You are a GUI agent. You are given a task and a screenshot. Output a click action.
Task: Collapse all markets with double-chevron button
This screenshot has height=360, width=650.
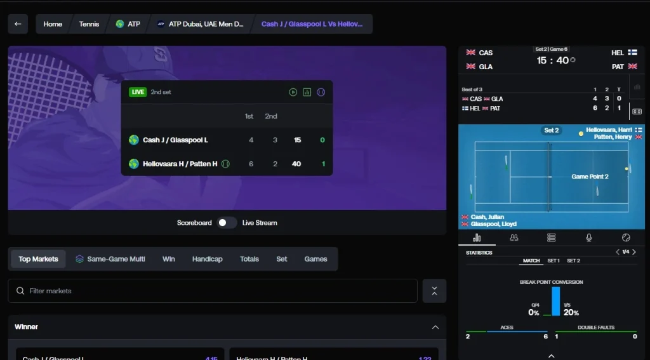(434, 291)
